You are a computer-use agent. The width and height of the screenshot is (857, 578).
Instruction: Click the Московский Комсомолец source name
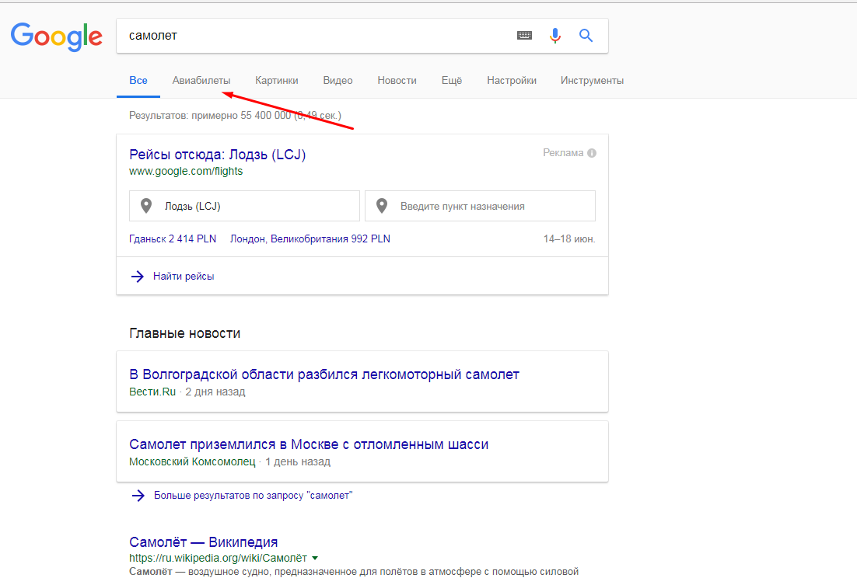(192, 461)
